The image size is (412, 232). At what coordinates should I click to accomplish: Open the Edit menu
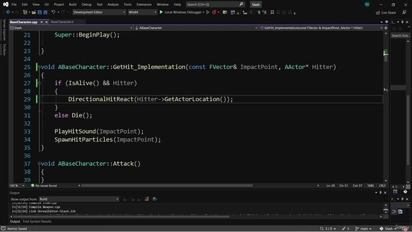tap(24, 5)
